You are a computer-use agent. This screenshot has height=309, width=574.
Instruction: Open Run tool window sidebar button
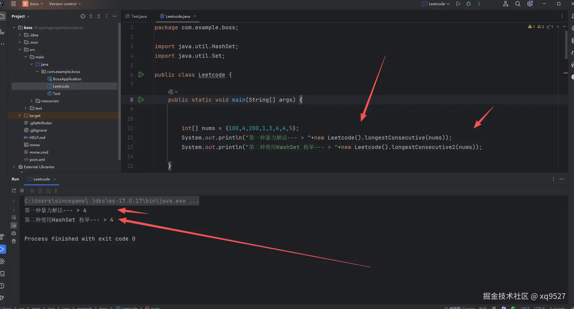coord(2,249)
